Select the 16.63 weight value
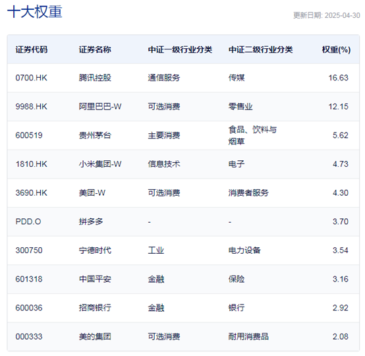 (x=339, y=78)
